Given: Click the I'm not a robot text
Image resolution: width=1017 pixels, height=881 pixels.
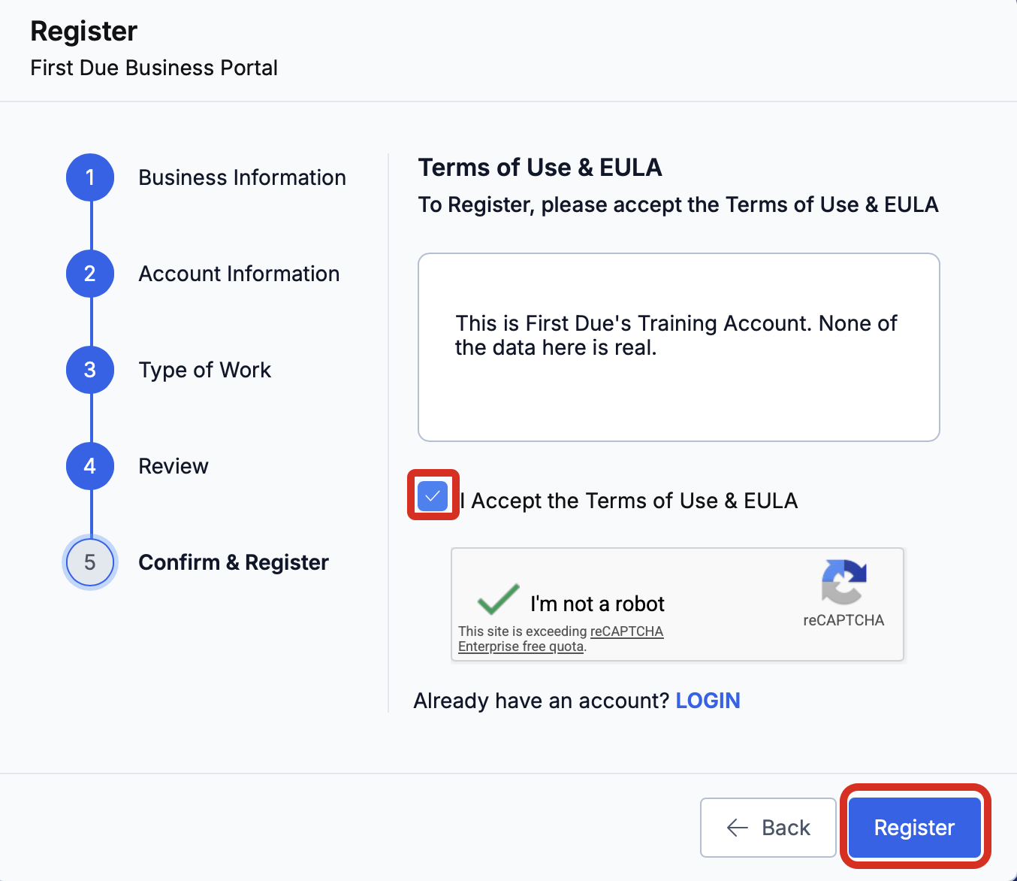Looking at the screenshot, I should 598,604.
